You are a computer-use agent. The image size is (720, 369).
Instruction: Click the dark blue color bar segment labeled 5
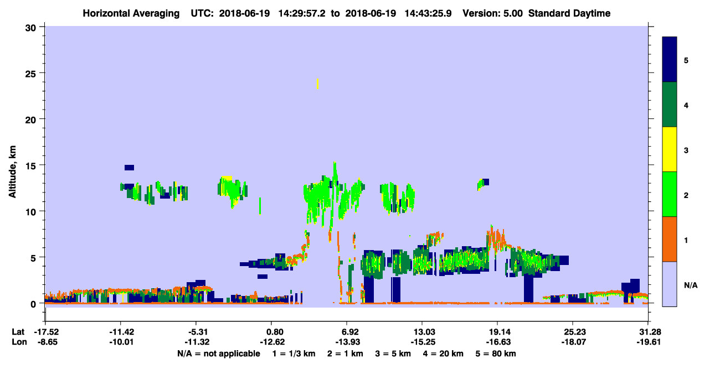(670, 60)
